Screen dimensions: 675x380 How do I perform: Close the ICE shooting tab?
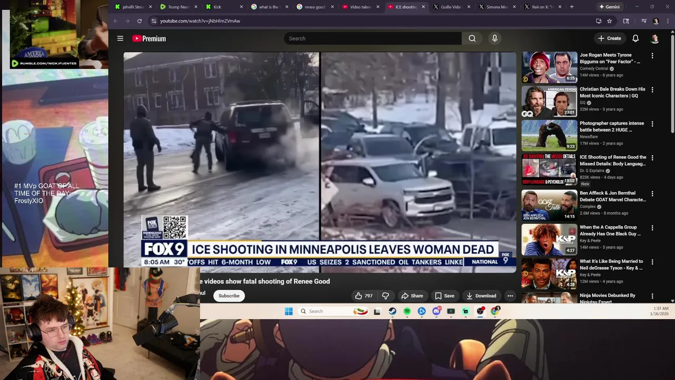(x=422, y=7)
